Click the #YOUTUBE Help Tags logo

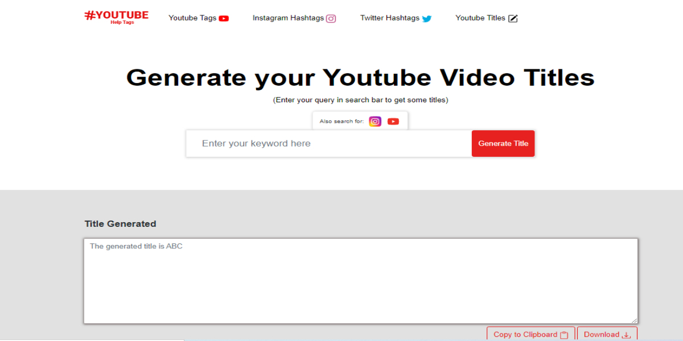(117, 17)
